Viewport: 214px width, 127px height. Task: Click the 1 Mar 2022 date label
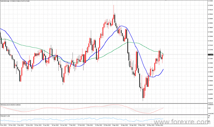click(90, 125)
